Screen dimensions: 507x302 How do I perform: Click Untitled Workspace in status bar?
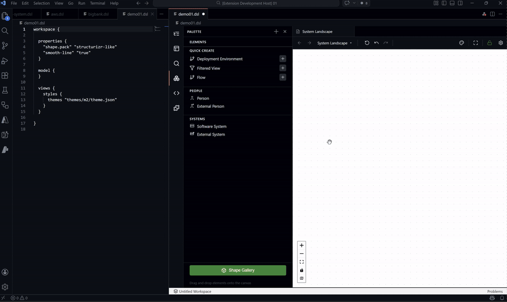pyautogui.click(x=192, y=291)
